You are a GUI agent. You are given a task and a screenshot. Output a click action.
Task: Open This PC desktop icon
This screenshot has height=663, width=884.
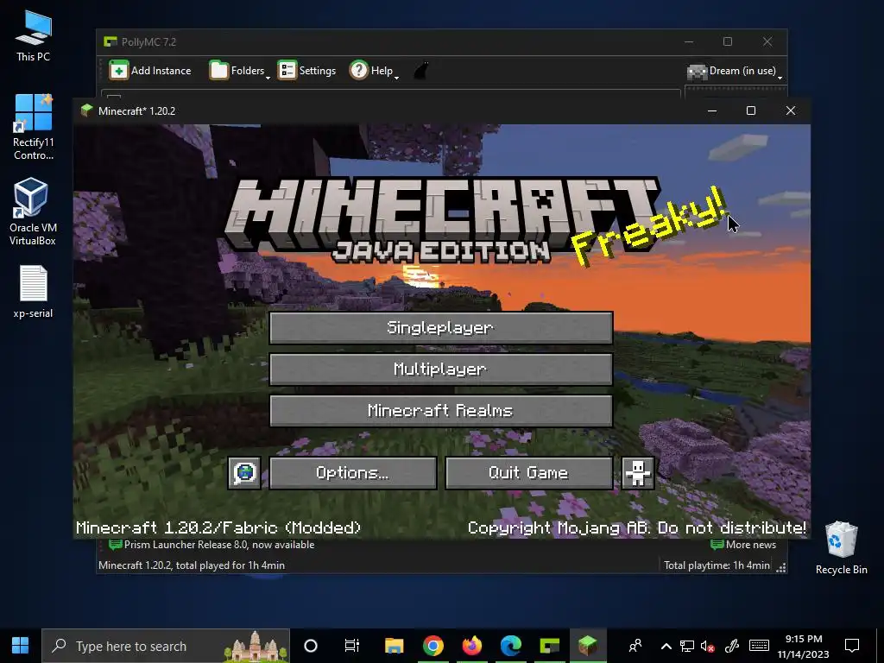[34, 36]
